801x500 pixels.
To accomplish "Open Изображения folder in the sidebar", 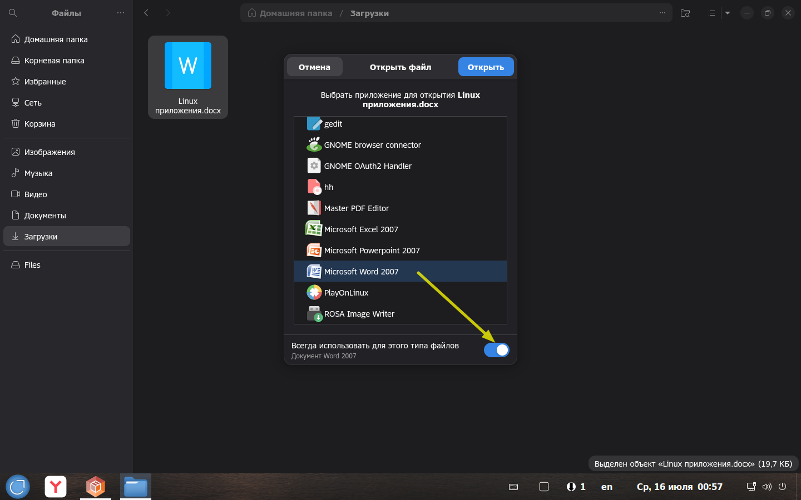I will pos(67,152).
